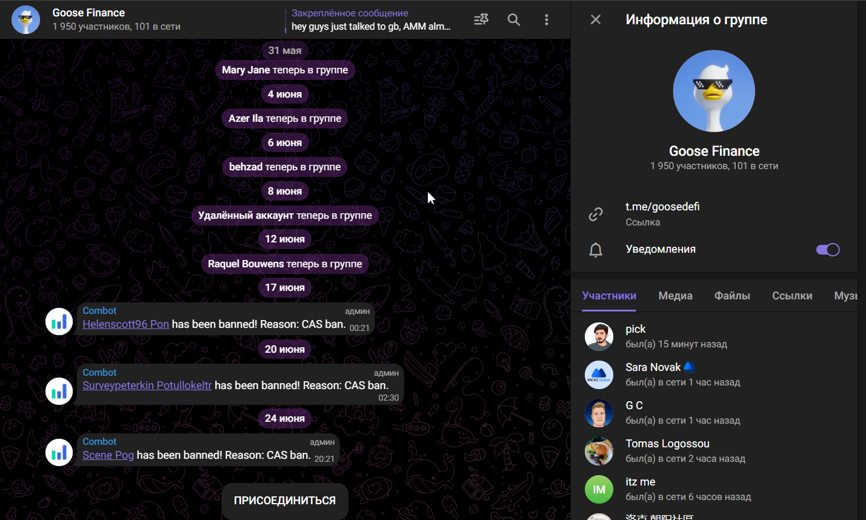Click 'Удалённый аккаунт теперь в группе' message

(285, 215)
